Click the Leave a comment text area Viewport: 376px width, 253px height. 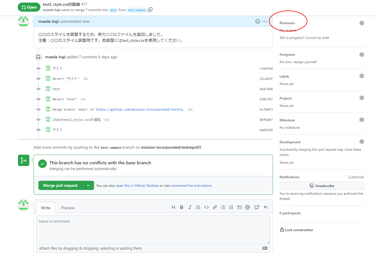(153, 229)
